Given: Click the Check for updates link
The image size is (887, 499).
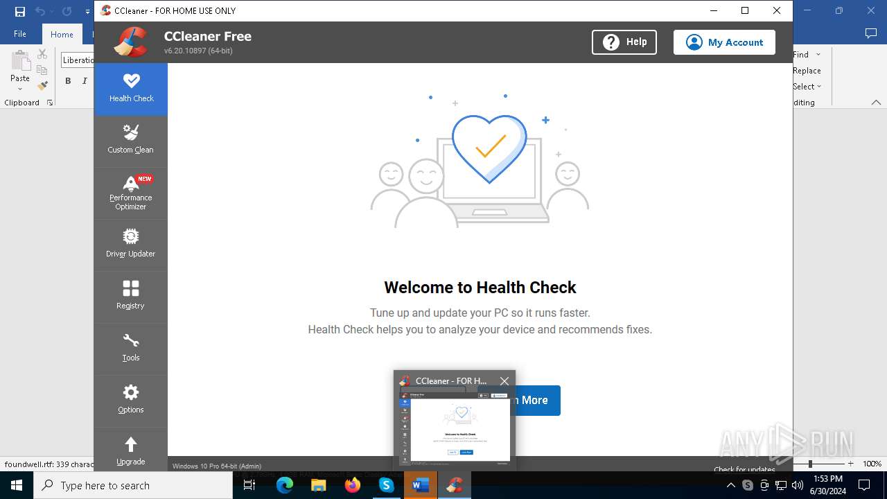Looking at the screenshot, I should [x=744, y=469].
